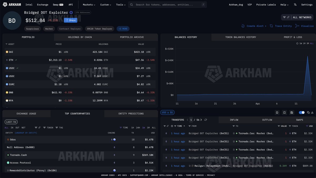Click the chart reset circle icon
Image resolution: width=316 pixels, height=178 pixels.
(x=297, y=43)
